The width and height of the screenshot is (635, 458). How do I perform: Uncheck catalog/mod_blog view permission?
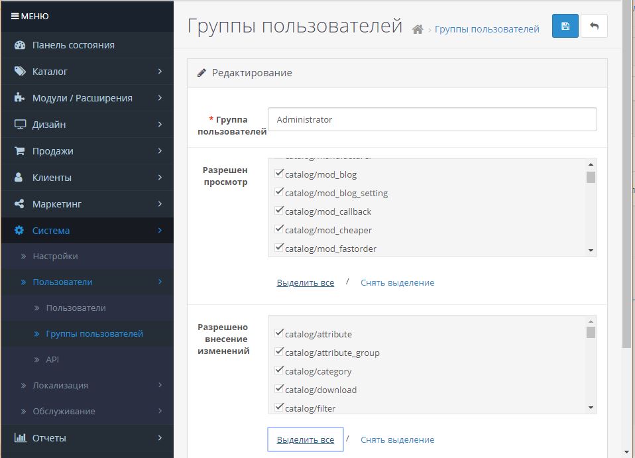(x=278, y=173)
